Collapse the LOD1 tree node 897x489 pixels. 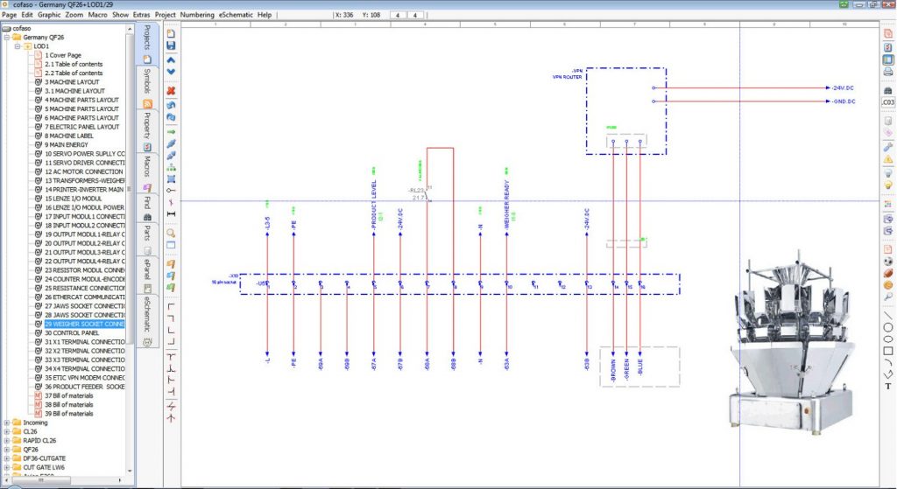point(17,46)
